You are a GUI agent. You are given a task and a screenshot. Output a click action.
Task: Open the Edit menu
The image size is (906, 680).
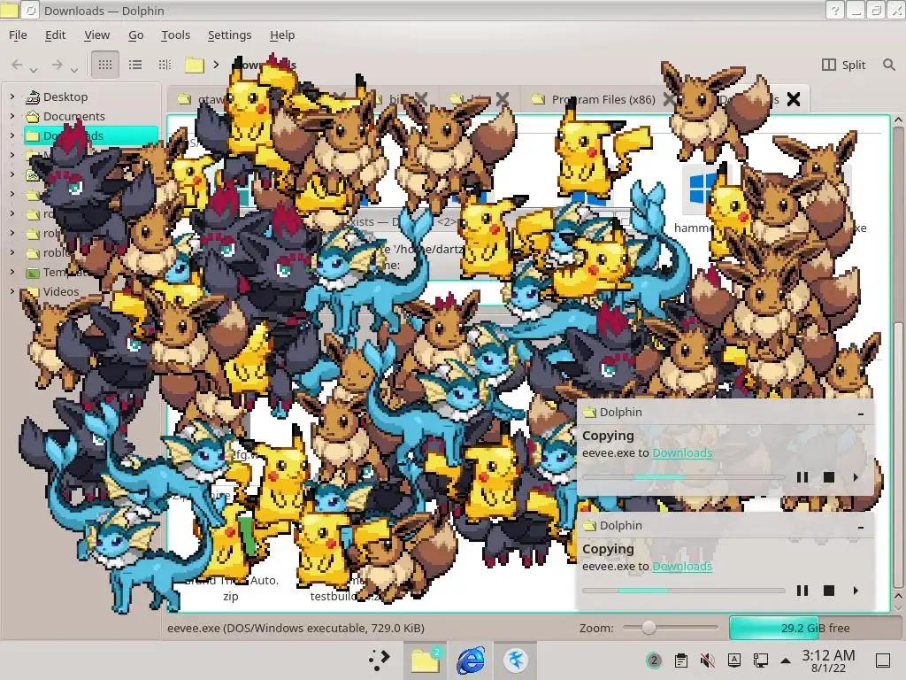coord(56,35)
